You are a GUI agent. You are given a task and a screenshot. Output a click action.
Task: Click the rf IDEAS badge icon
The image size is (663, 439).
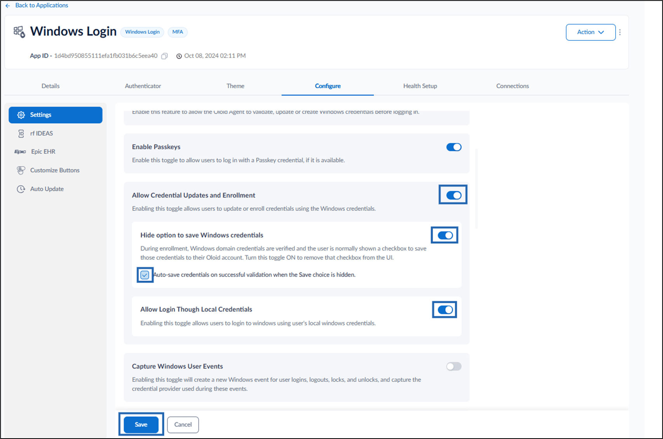click(21, 133)
